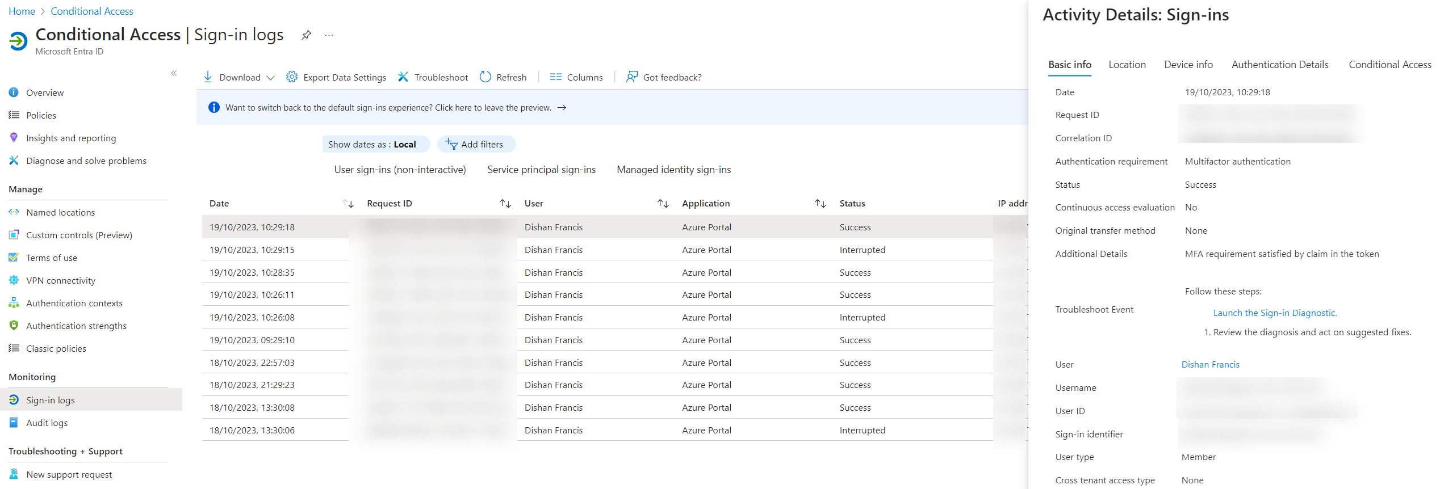Click the Named locations icon

14,212
